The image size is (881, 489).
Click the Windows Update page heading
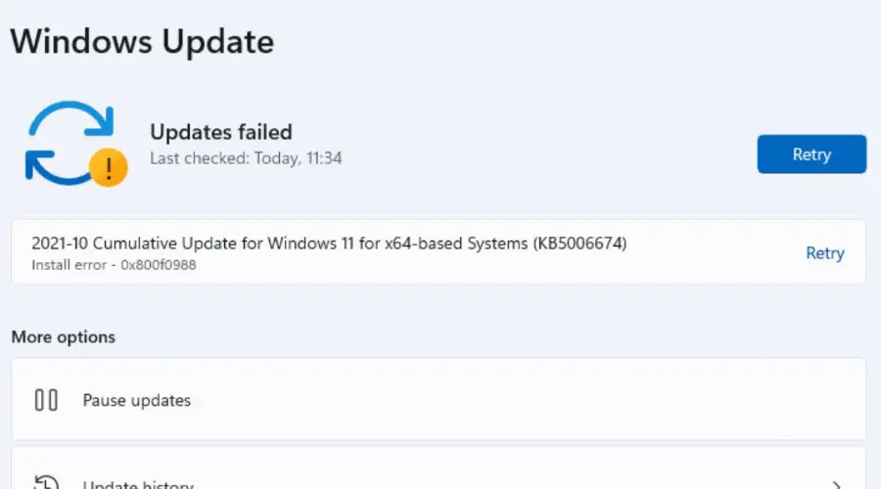pyautogui.click(x=142, y=41)
